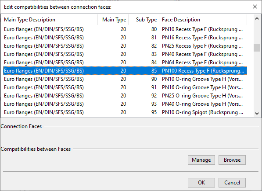Select the PN10 O-ring Groove Type H row
The height and width of the screenshot is (191, 262).
tap(125, 79)
